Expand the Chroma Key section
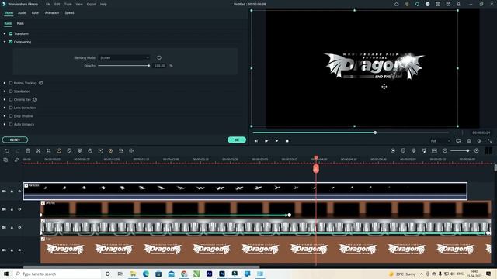 (x=5, y=99)
